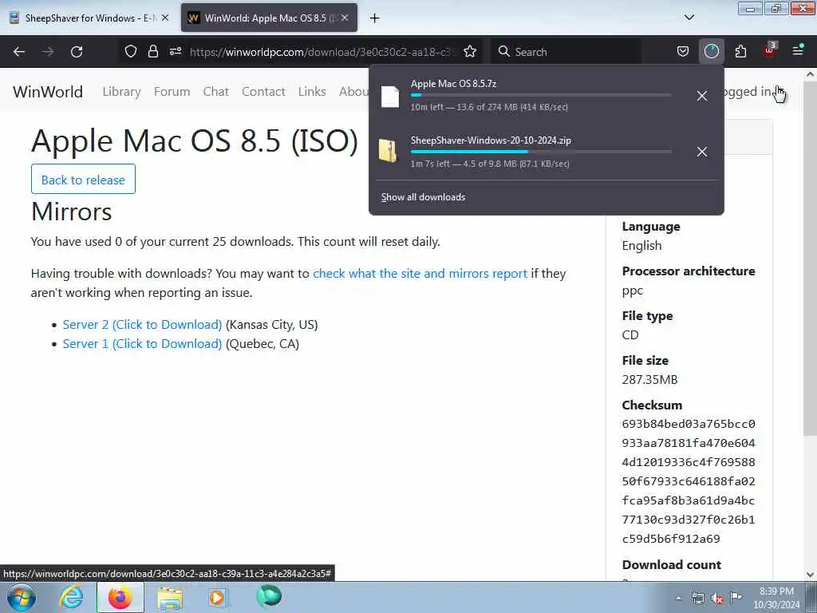Click the English language value

[x=641, y=246]
